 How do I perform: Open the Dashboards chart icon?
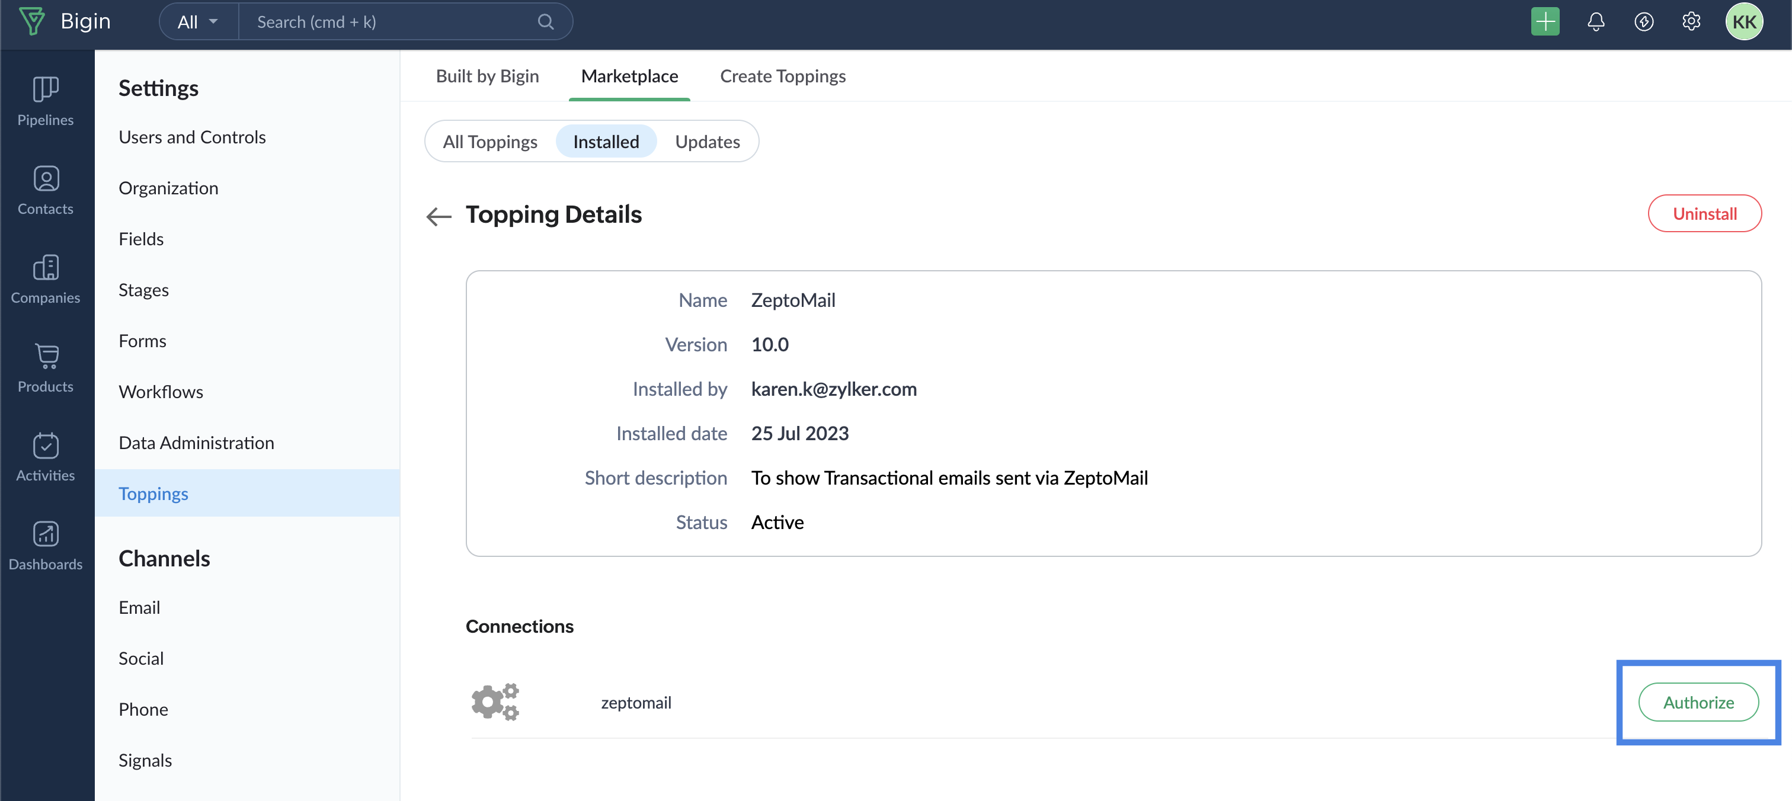tap(45, 534)
